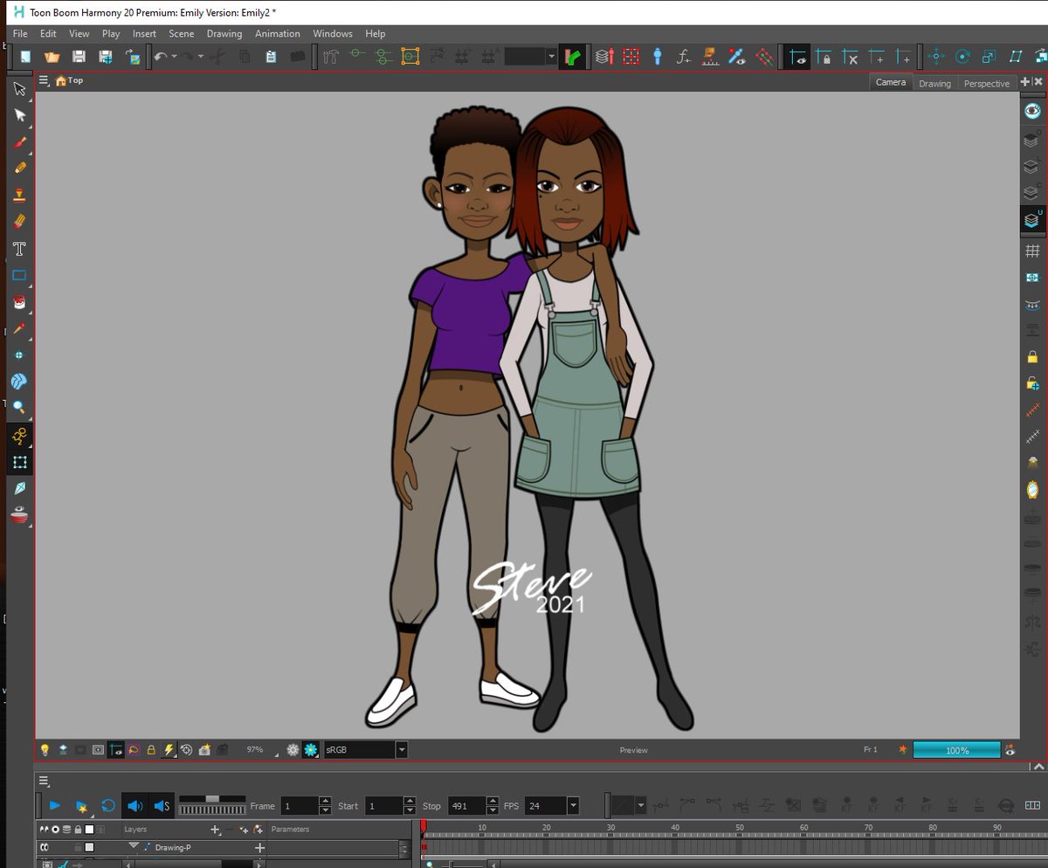Click inside the Frame number input field
1048x868 pixels.
[301, 805]
